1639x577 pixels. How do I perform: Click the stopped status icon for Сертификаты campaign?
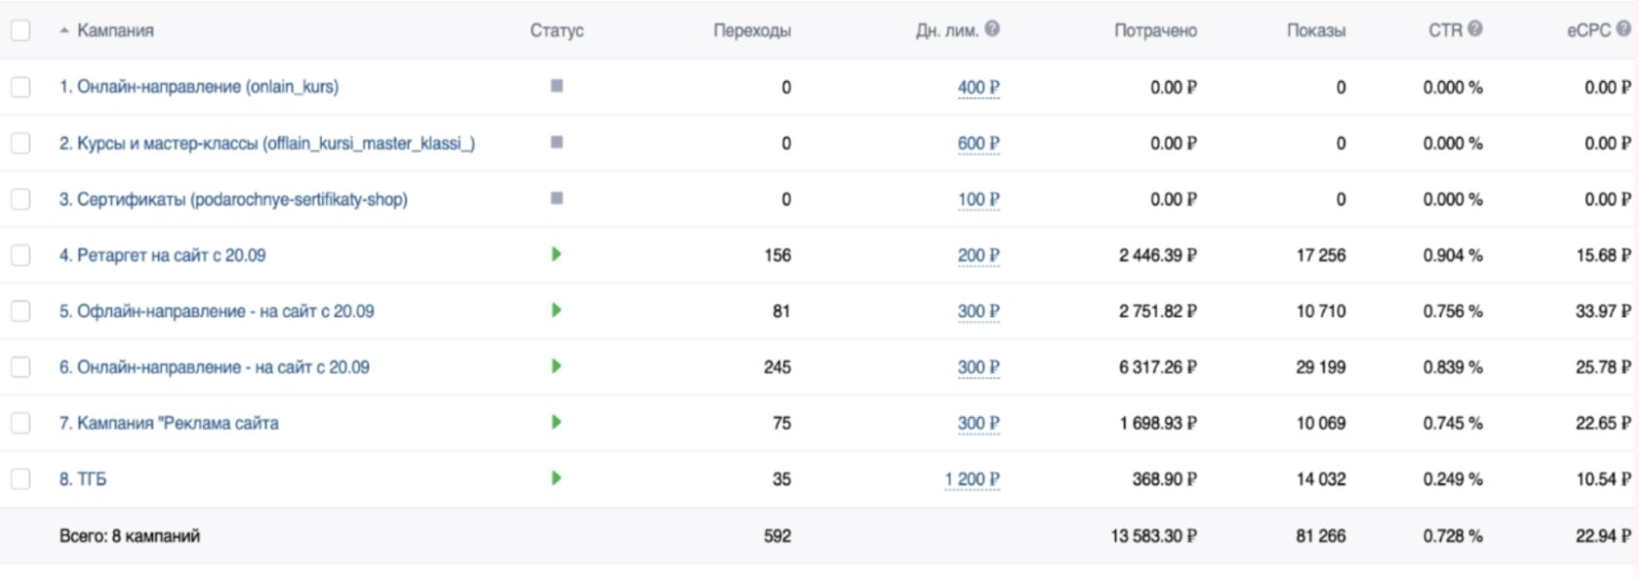click(x=556, y=198)
